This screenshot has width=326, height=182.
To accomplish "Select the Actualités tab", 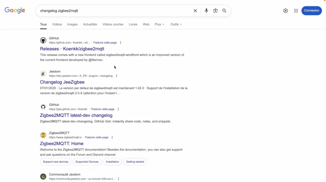I will tap(90, 25).
